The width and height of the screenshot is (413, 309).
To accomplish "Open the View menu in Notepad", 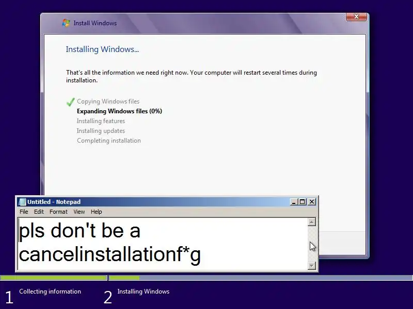I will pyautogui.click(x=79, y=212).
